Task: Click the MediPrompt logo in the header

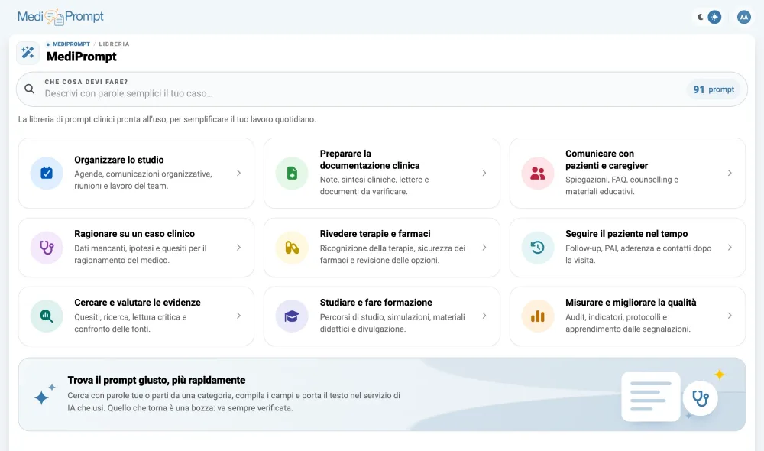Action: pyautogui.click(x=60, y=17)
